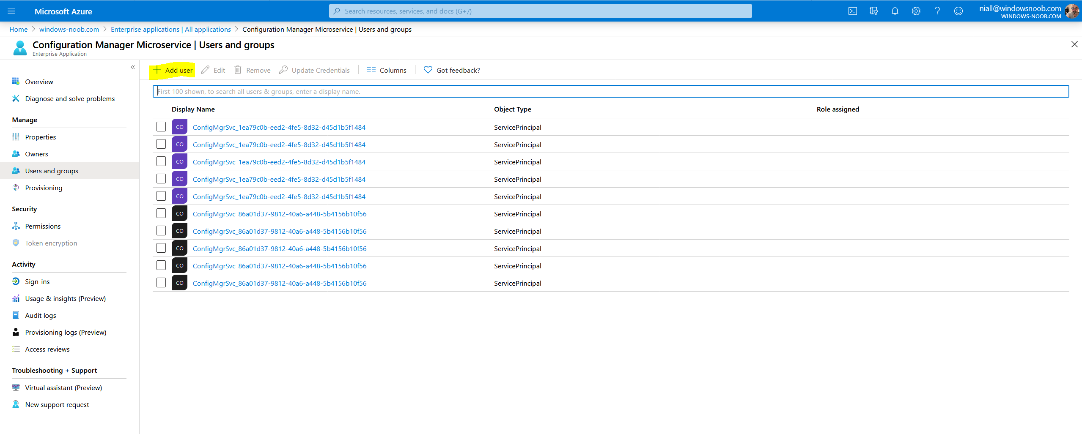The image size is (1082, 434).
Task: Click Remove in the toolbar
Action: (x=253, y=70)
